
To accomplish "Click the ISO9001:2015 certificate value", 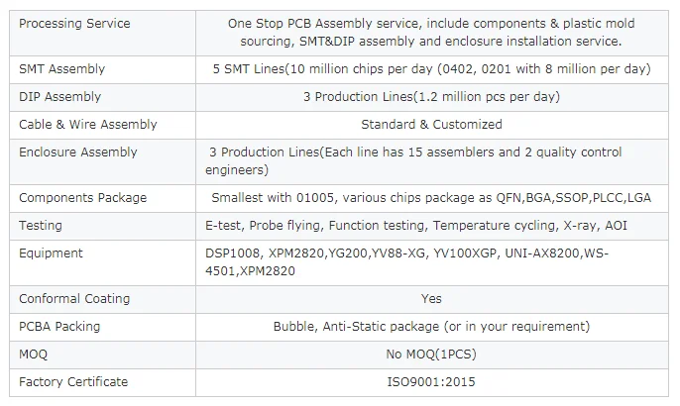I will click(431, 382).
